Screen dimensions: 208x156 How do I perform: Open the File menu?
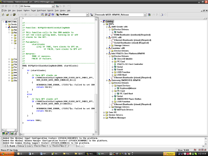[5, 10]
